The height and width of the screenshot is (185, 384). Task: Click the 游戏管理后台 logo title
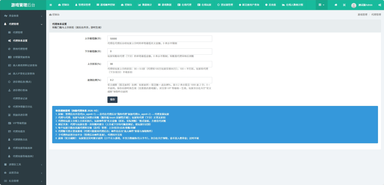point(23,5)
